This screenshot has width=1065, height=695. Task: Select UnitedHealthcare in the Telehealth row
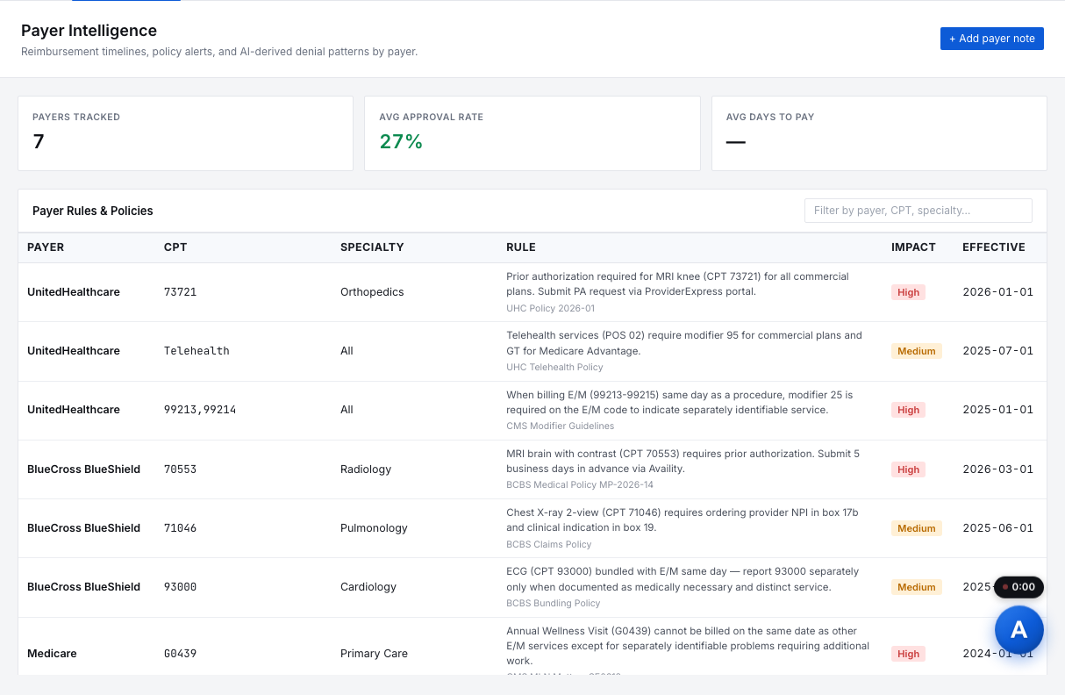[x=74, y=351]
